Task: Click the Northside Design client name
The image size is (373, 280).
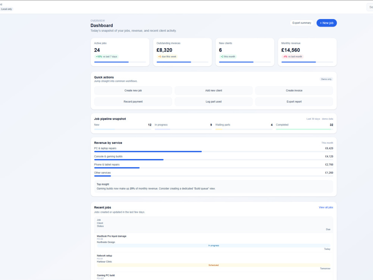Action: (x=106, y=242)
